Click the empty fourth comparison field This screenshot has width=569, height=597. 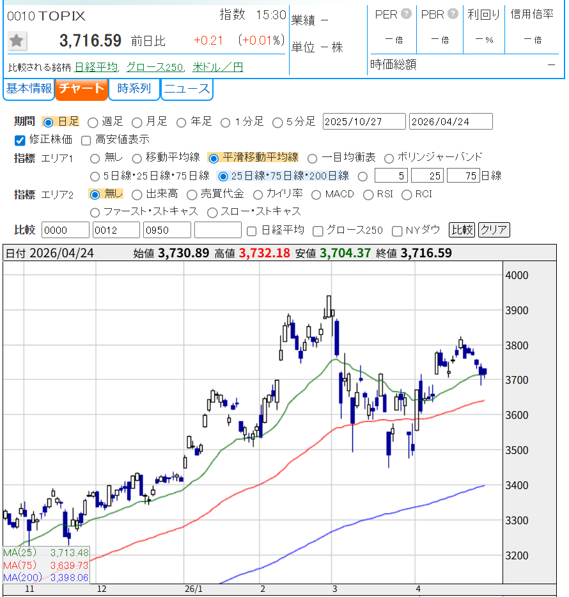[218, 230]
